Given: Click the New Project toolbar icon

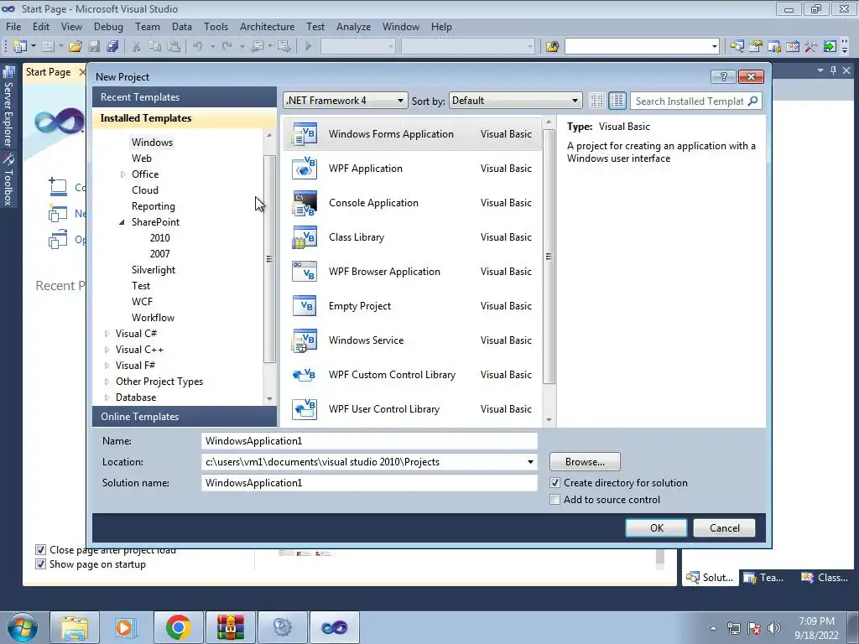Looking at the screenshot, I should (20, 47).
